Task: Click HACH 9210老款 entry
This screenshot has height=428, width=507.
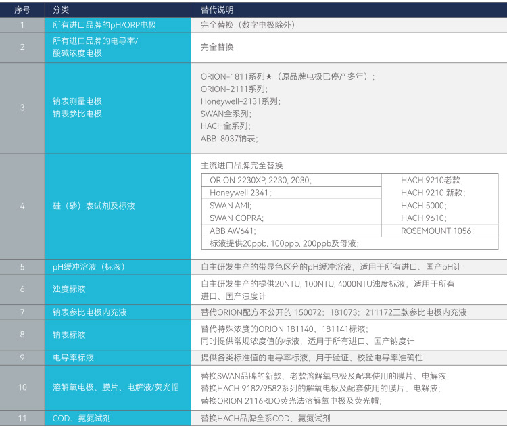Action: point(432,181)
